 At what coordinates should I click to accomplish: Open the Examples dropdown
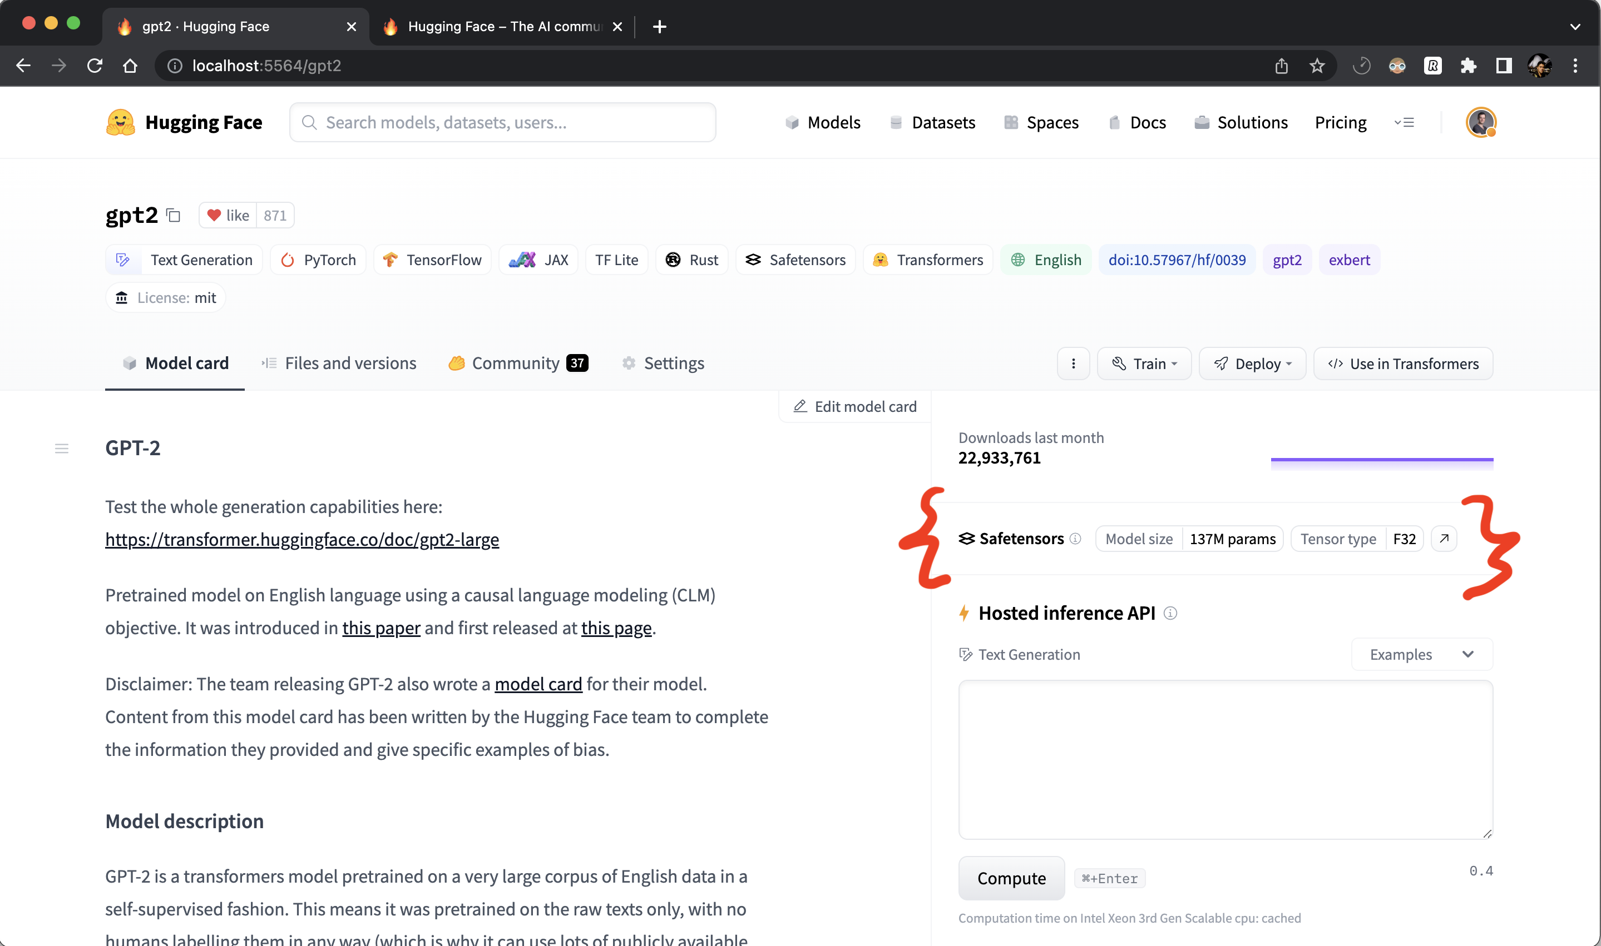1421,655
